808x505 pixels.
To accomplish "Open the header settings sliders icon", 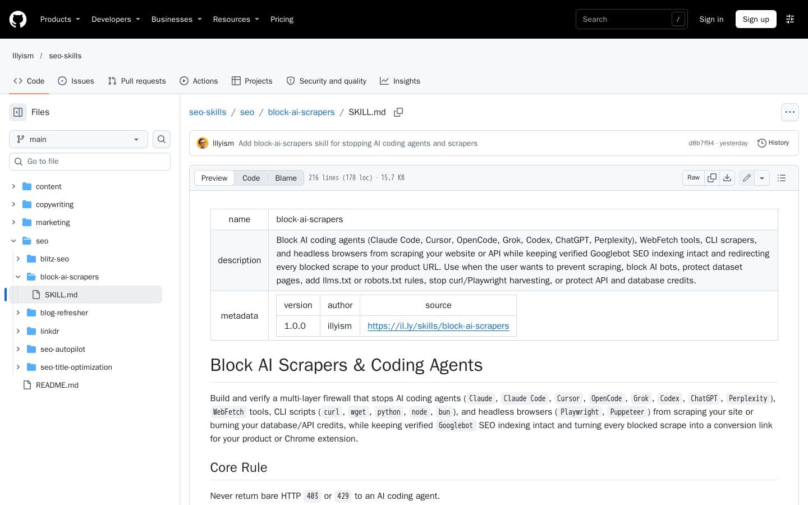I will tap(790, 19).
